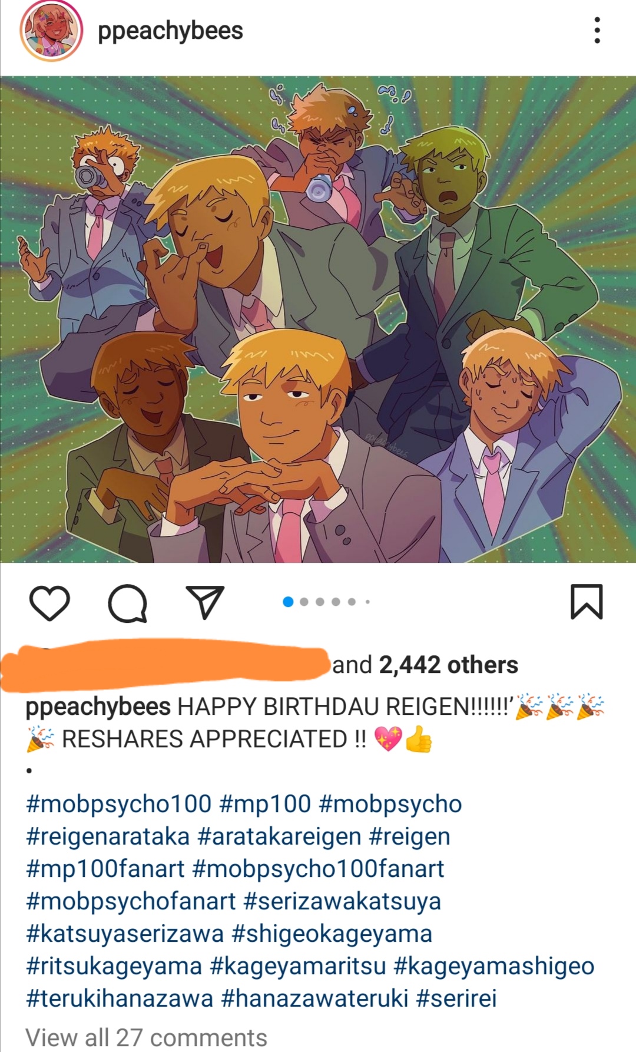This screenshot has width=636, height=1052.
Task: Open the #serizawakatsuya hashtag
Action: point(342,901)
